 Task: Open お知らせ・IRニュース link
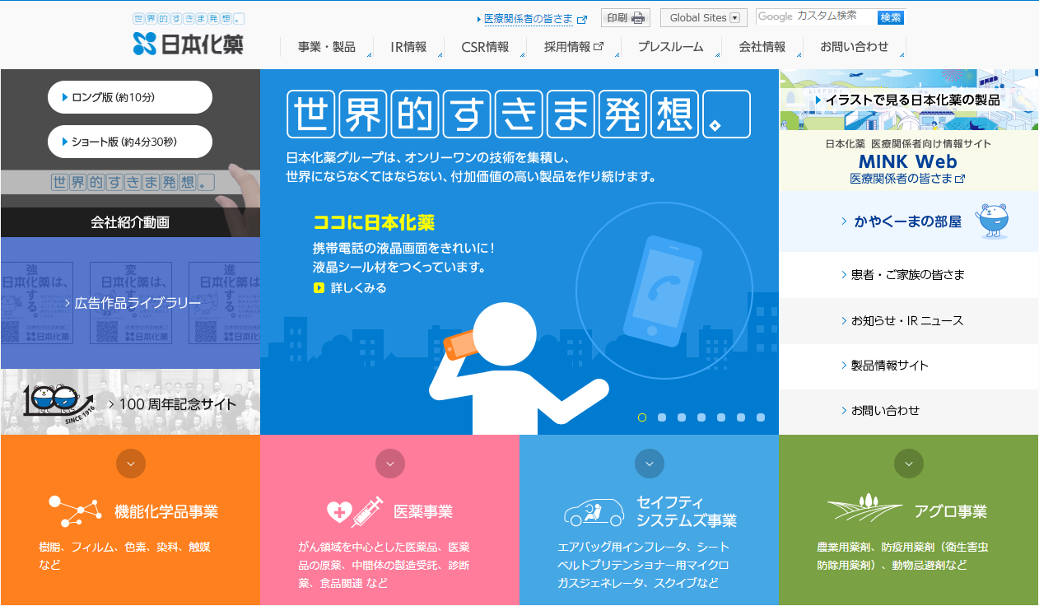pos(909,320)
